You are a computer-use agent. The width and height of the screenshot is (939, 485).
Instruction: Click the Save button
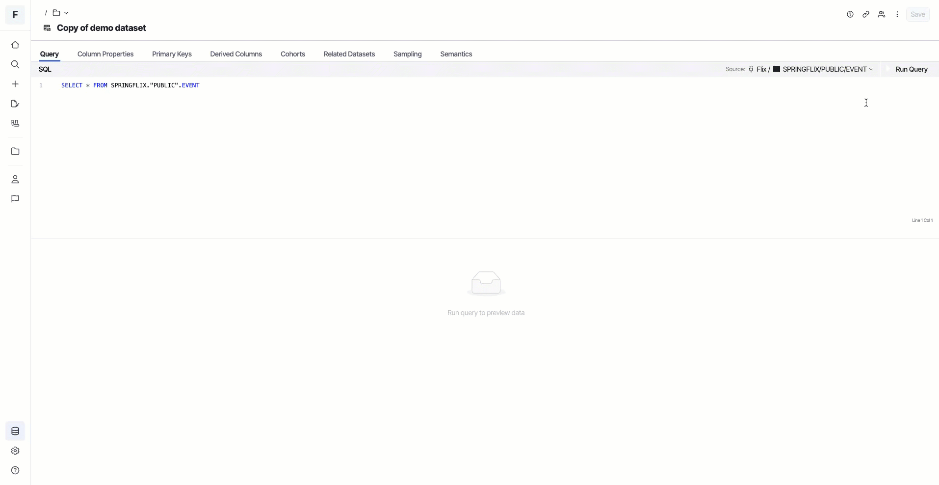pyautogui.click(x=918, y=14)
